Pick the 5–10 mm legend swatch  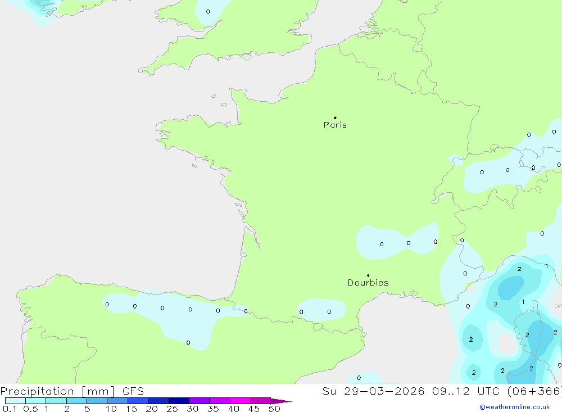pos(97,401)
